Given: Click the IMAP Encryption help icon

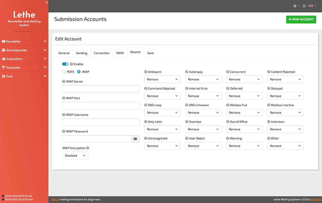Looking at the screenshot, I should 88,148.
